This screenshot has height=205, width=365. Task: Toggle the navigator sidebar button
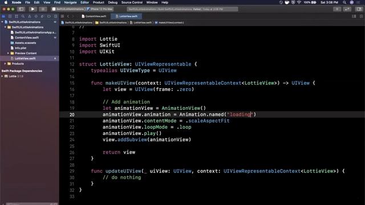click(21, 9)
